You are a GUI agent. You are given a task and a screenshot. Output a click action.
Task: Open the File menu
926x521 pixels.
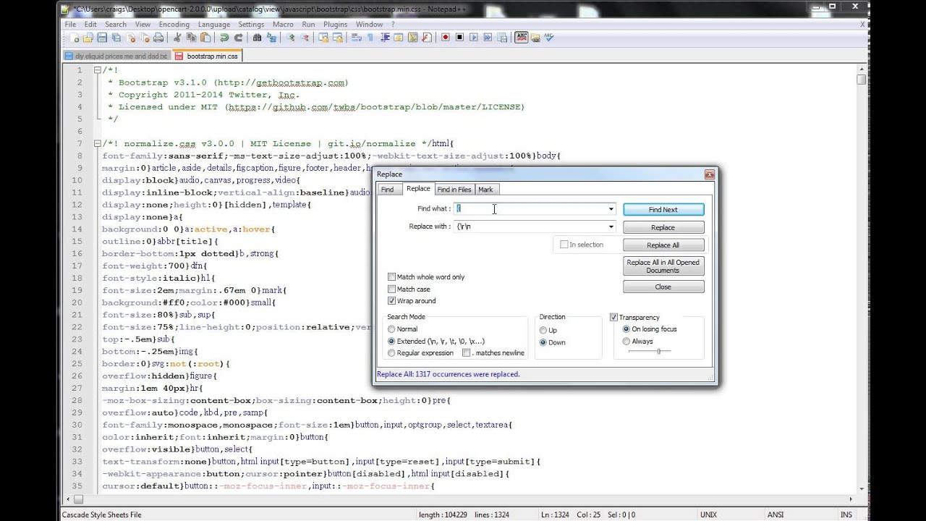pos(70,24)
